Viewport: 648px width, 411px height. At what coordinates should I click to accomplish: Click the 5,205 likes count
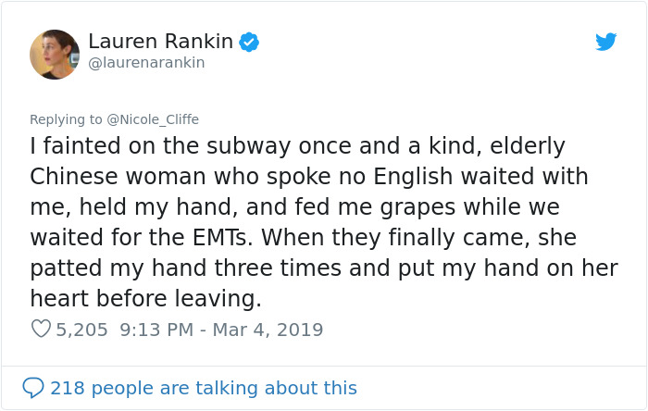click(x=81, y=330)
